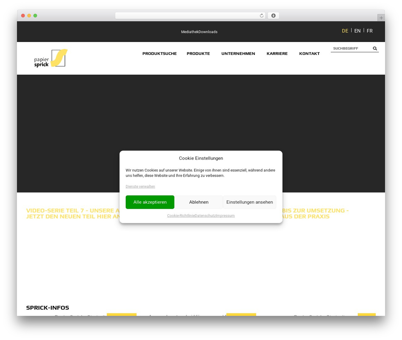402x340 pixels.
Task: Open Dienste verwalten link
Action: (x=140, y=186)
